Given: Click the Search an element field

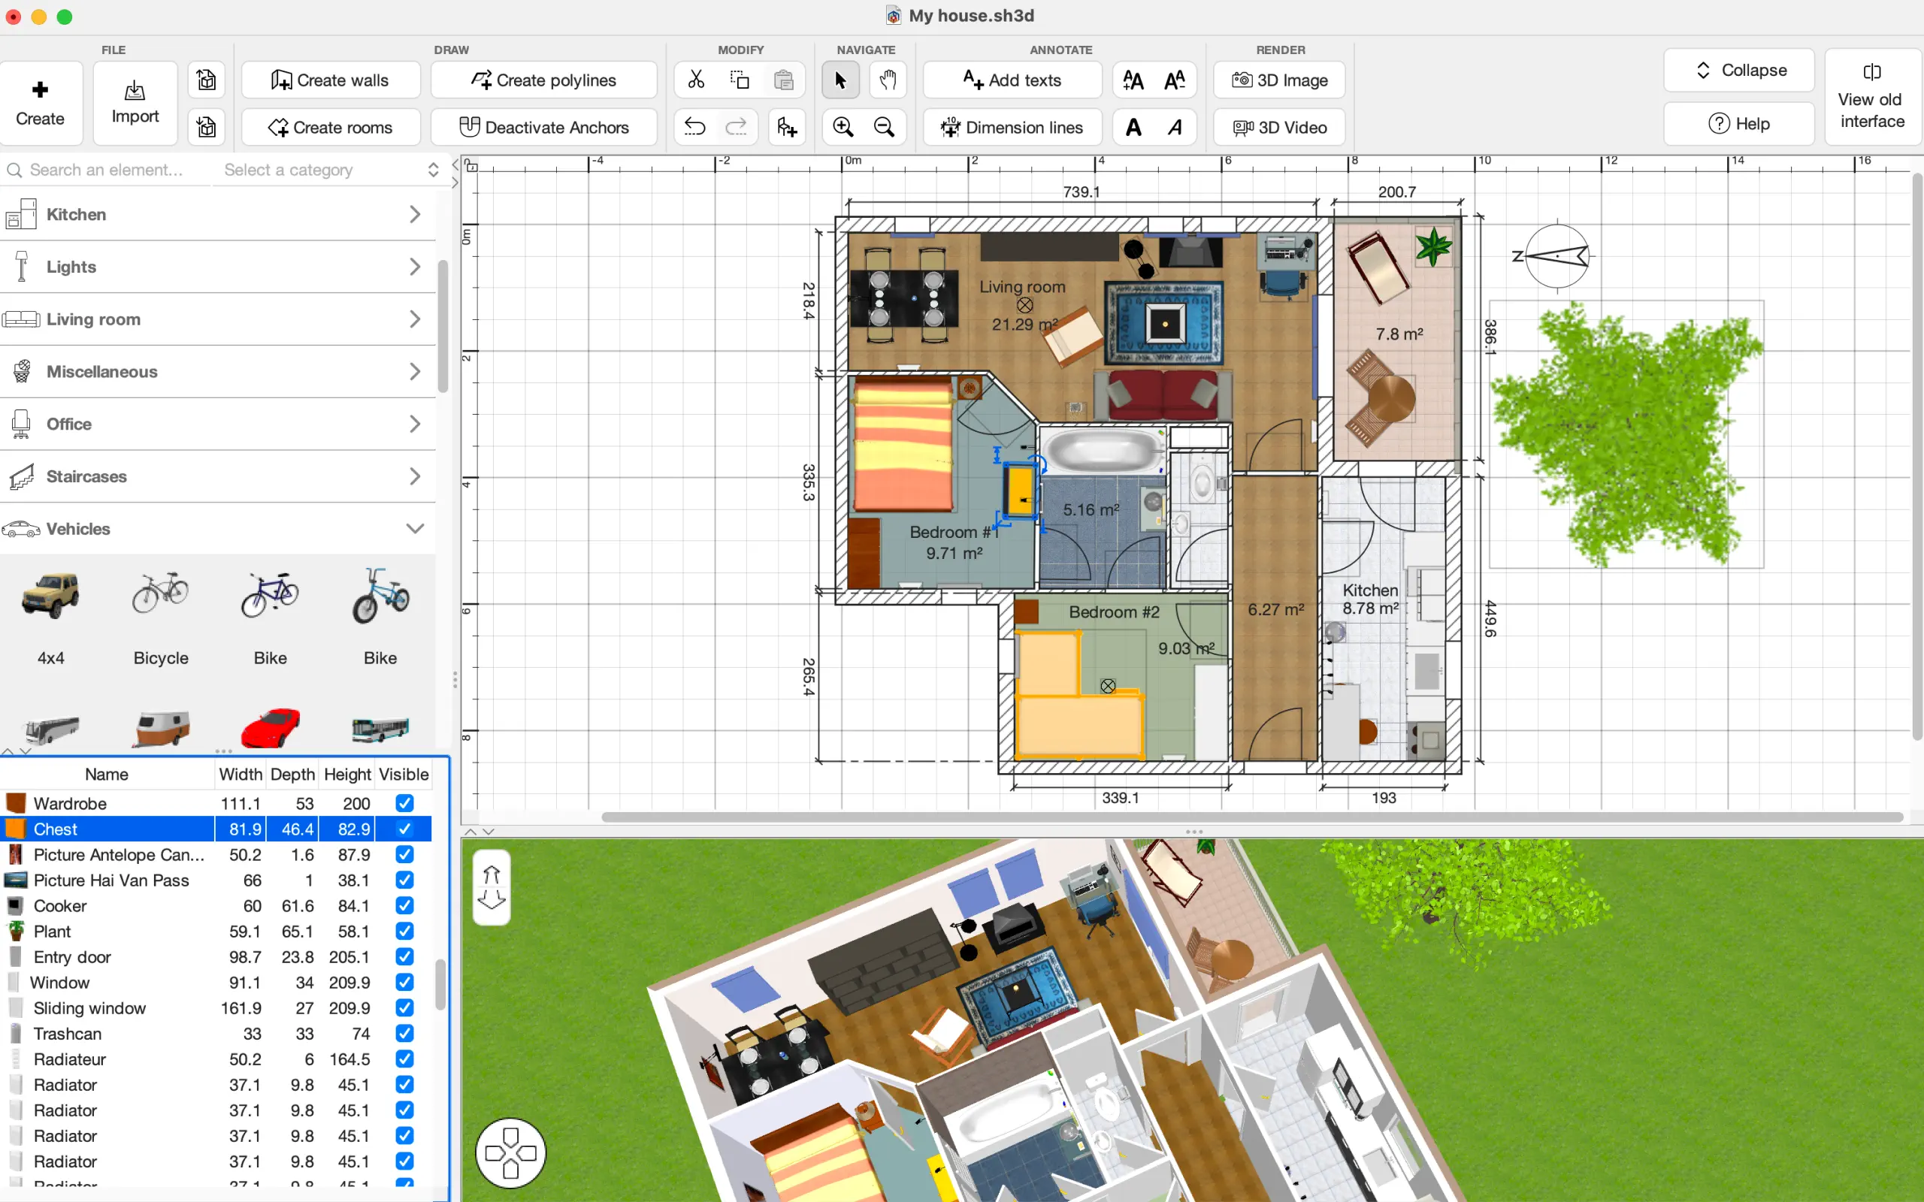Looking at the screenshot, I should tap(107, 170).
